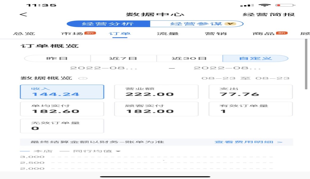Click the end date field
310x179 pixels.
pos(227,68)
